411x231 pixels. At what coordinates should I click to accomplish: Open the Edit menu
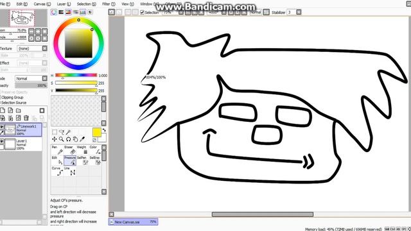pyautogui.click(x=22, y=4)
